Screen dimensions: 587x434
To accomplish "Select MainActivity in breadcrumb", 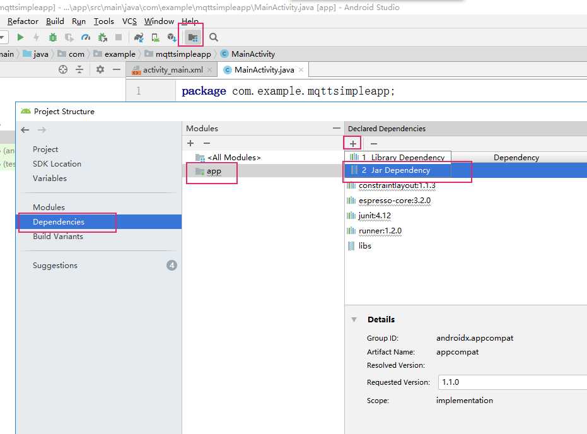I will pyautogui.click(x=248, y=54).
